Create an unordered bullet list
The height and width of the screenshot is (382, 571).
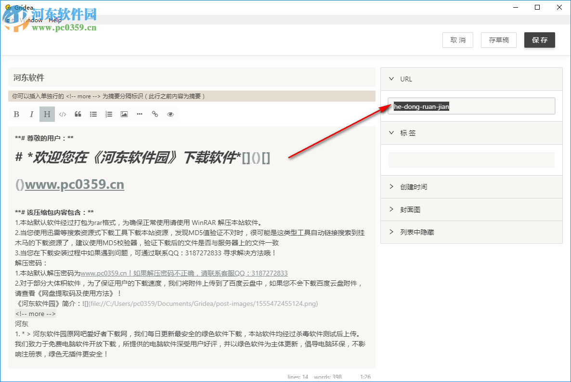click(93, 114)
